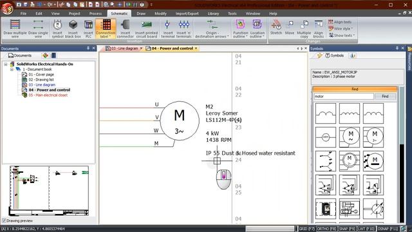Image resolution: width=412 pixels, height=232 pixels.
Task: Pin the Documents panel
Action: [x=88, y=48]
